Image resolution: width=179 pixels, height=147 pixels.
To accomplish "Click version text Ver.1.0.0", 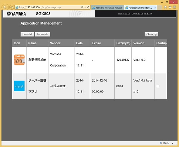I will pos(139,60).
